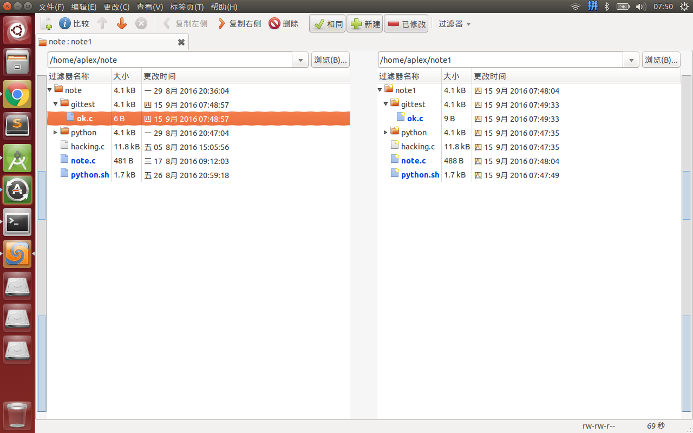Screen dimensions: 693x433
Task: Open the Trash in launcher
Action: (18, 416)
